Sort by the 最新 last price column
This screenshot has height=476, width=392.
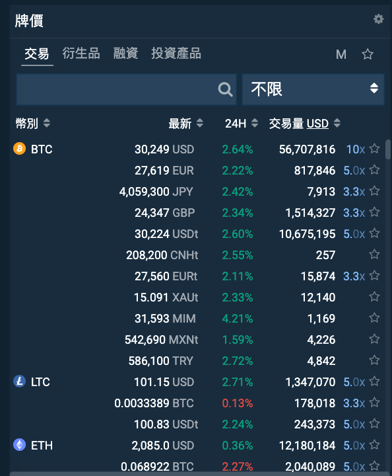pyautogui.click(x=185, y=124)
